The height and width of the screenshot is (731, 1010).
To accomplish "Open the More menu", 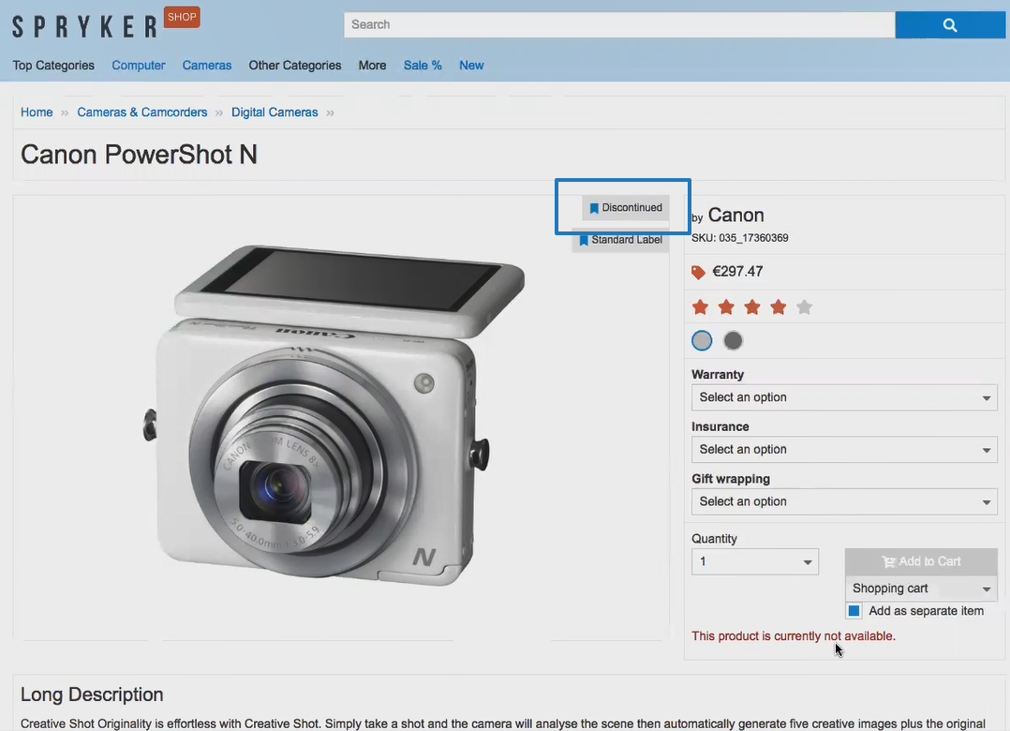I will pos(372,65).
